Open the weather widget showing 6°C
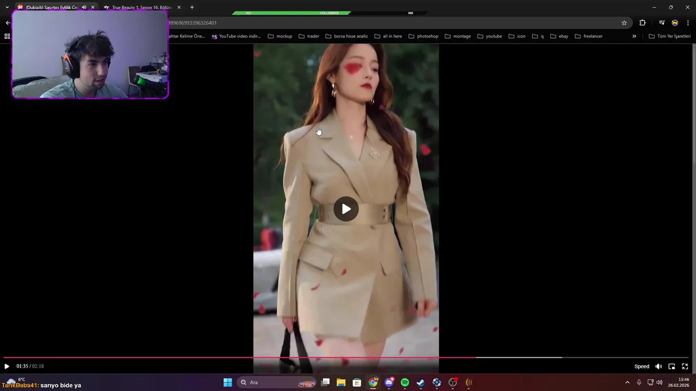Screen dimensions: 696x391 coord(15,380)
